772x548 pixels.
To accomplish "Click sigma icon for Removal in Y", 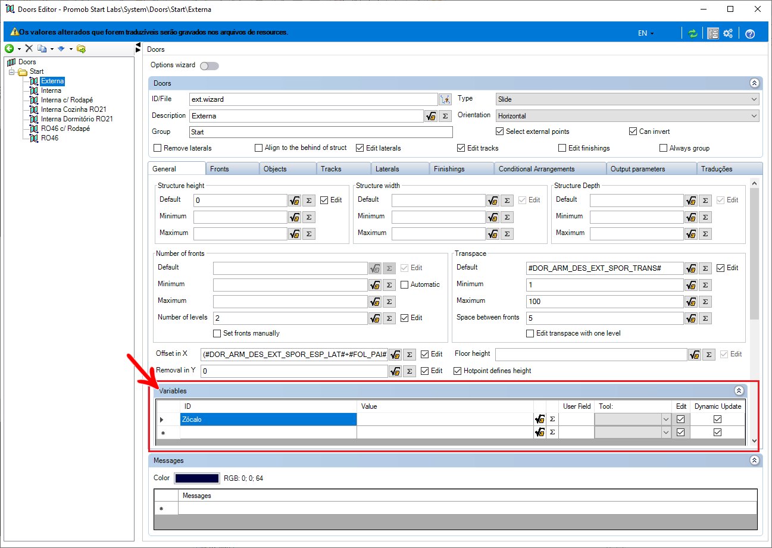I will [x=410, y=371].
